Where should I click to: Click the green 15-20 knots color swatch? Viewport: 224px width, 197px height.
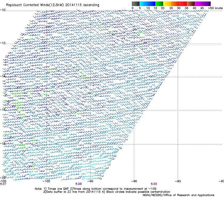coord(159,4)
